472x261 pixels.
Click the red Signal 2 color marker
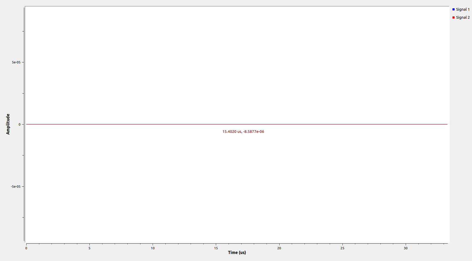pos(454,17)
